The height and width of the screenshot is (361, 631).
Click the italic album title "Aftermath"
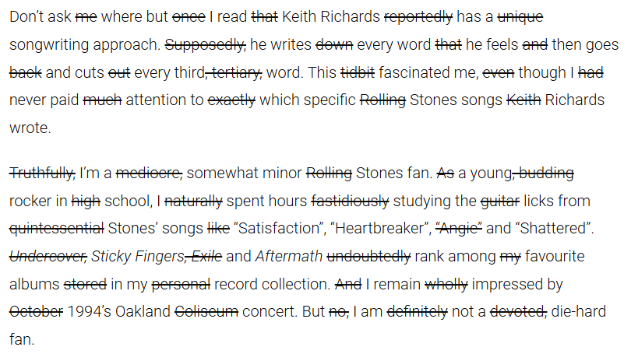pyautogui.click(x=289, y=256)
